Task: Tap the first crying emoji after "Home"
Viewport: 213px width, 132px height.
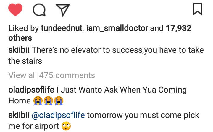Action: click(x=38, y=101)
